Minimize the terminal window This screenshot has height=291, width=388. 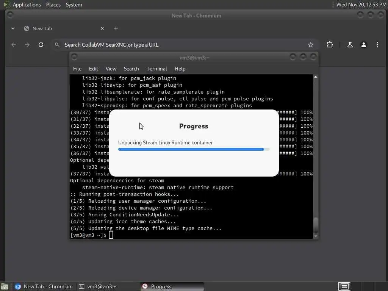(x=293, y=57)
